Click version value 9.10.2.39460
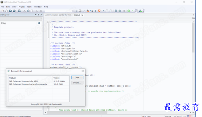This screenshot has width=202, height=117. 59,81
